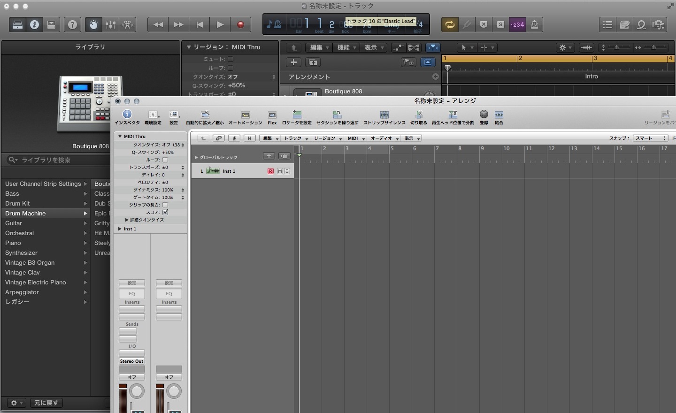Click ロケータを設定 toolbar icon
Screen dimensions: 676x413
click(x=297, y=117)
